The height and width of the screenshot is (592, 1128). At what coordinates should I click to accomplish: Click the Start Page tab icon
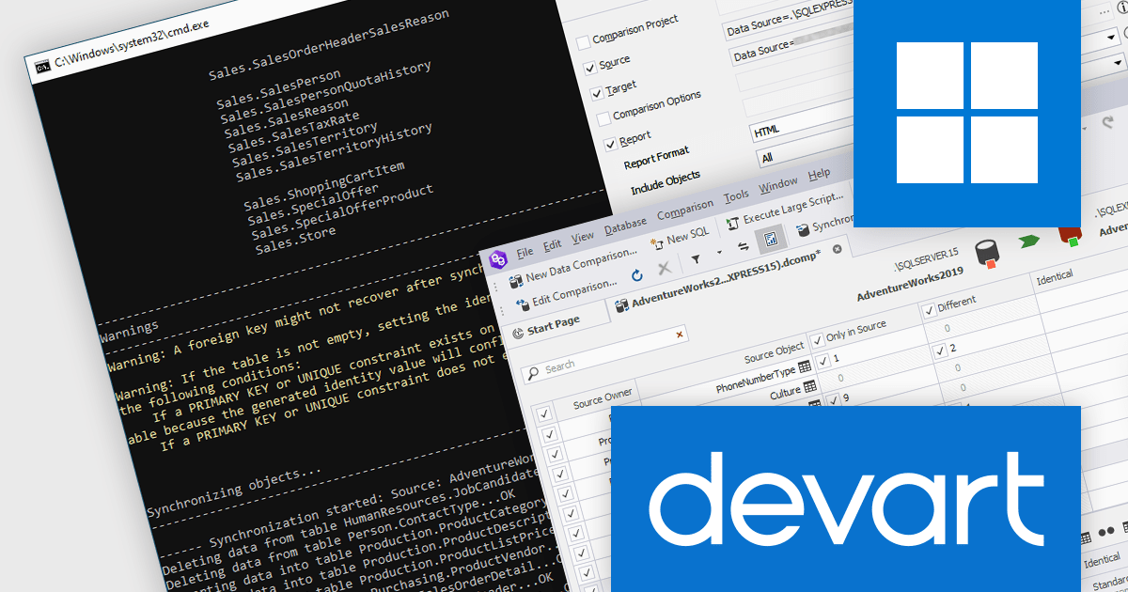tap(518, 332)
